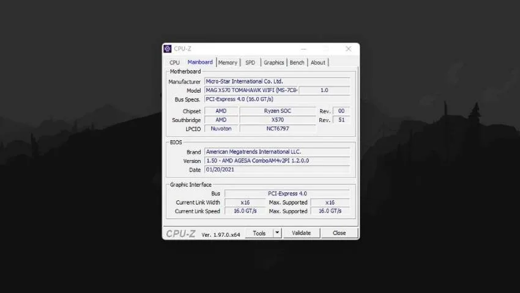520x293 pixels.
Task: Click the Validate button
Action: [302, 233]
